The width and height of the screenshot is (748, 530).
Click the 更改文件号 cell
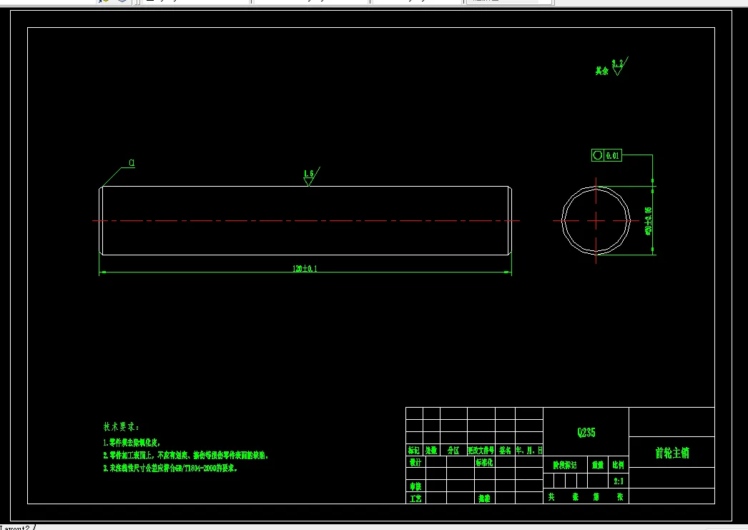coord(481,450)
